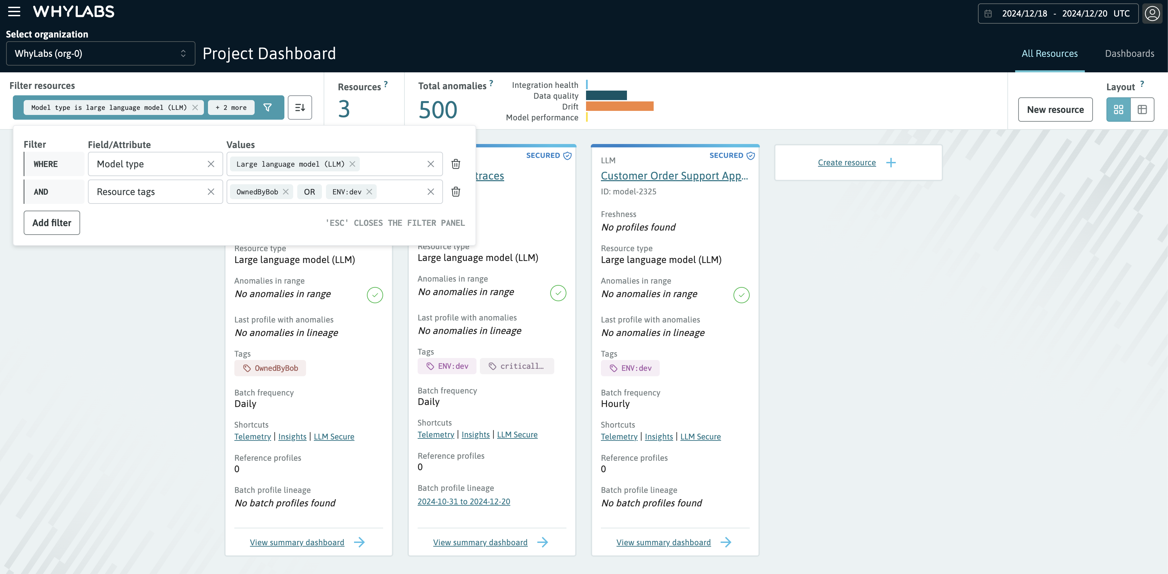Click the green anomalies check icon on the first resource card
The height and width of the screenshot is (574, 1168).
pos(375,295)
